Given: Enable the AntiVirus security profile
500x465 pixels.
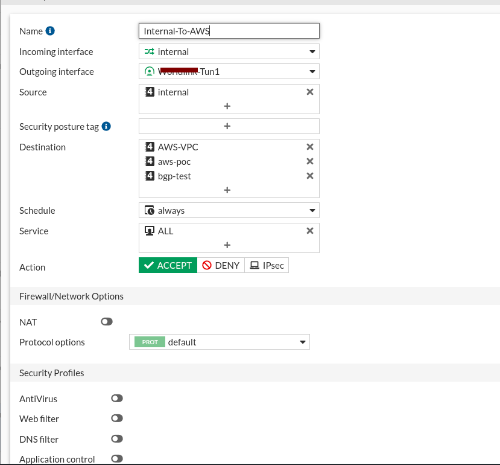Looking at the screenshot, I should [x=116, y=398].
